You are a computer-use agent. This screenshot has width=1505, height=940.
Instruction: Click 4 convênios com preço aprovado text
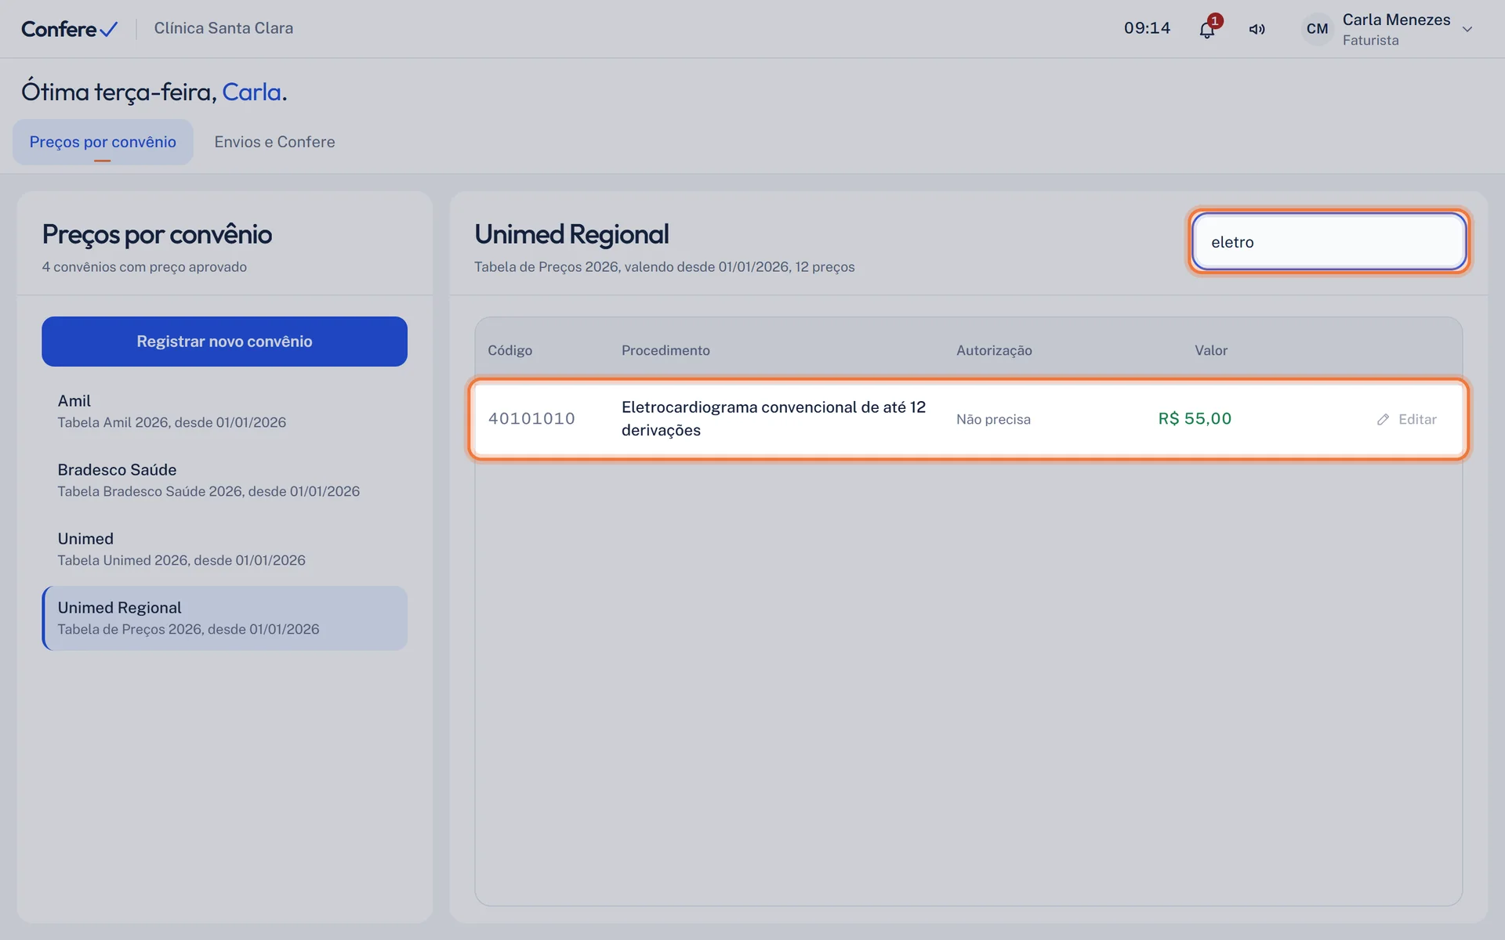point(144,267)
